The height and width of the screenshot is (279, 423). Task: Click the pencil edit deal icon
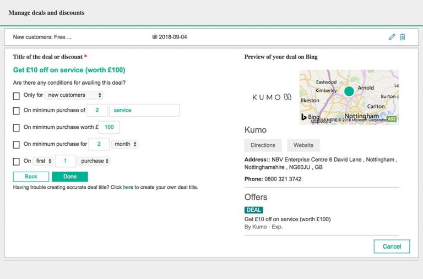[x=392, y=37]
